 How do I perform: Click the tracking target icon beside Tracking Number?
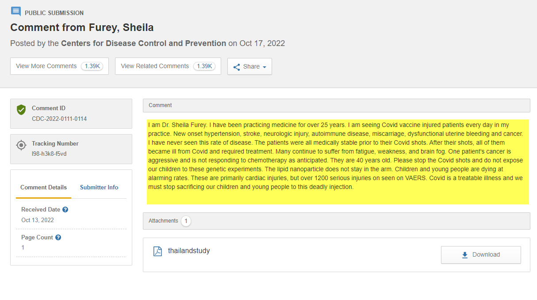pos(21,145)
